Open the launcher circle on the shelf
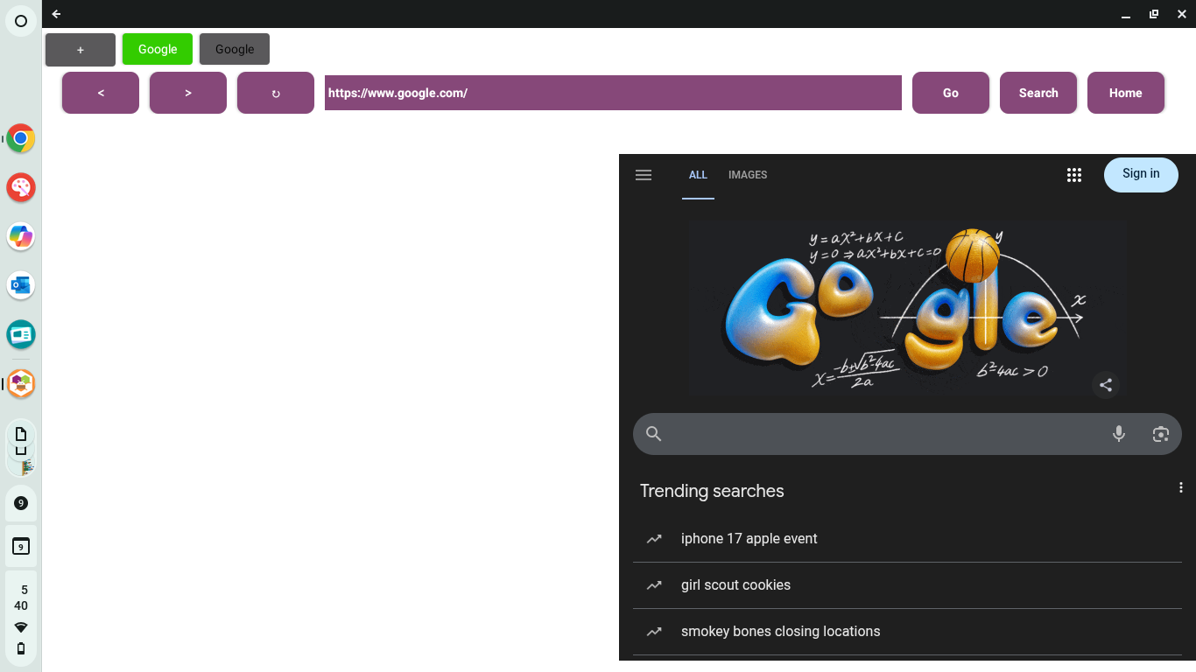 click(21, 21)
